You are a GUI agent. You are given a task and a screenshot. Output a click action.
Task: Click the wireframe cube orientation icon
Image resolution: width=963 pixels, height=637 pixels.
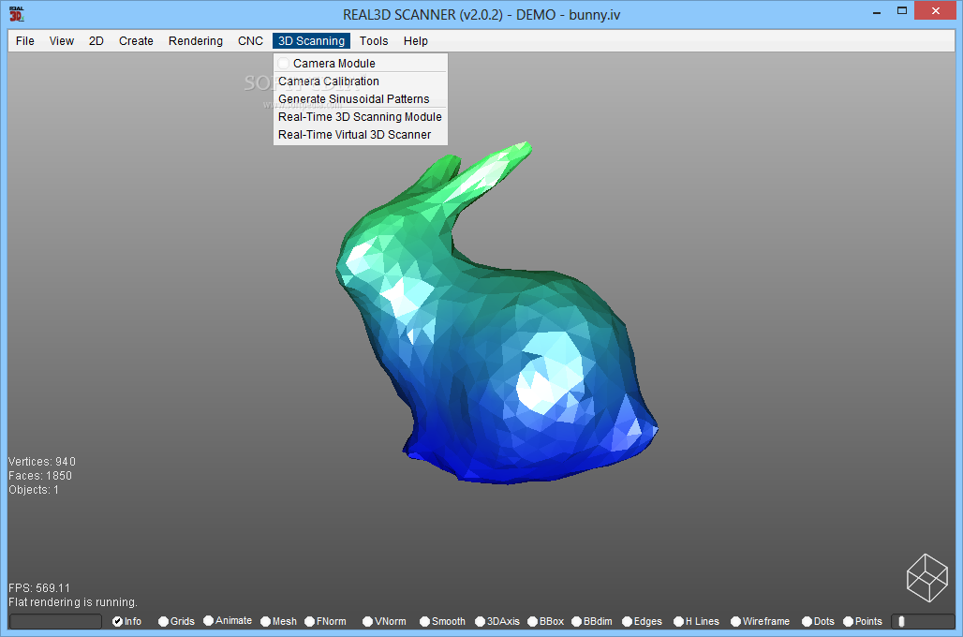click(x=926, y=578)
